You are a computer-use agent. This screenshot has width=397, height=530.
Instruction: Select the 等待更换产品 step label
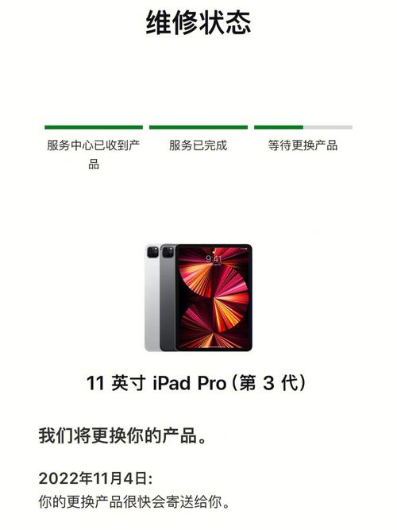point(303,145)
